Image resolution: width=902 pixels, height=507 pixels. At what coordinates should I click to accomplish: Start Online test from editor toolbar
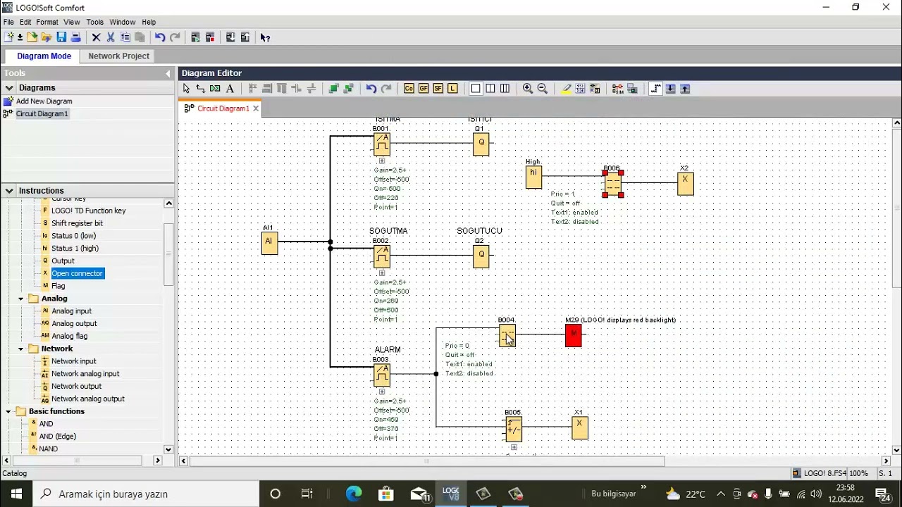pyautogui.click(x=632, y=89)
